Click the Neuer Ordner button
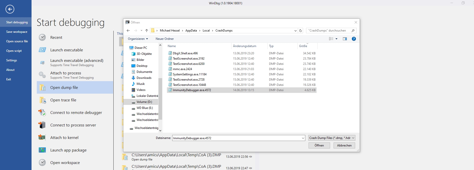 pyautogui.click(x=165, y=39)
